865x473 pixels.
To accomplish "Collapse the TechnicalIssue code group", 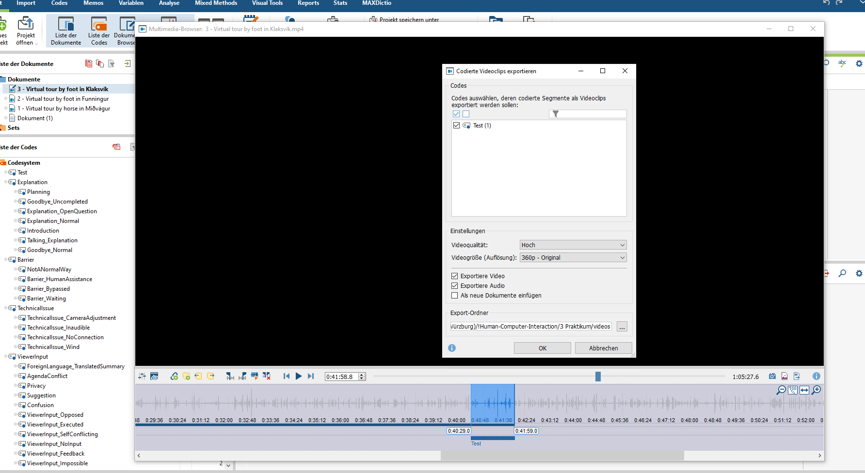I will point(6,308).
